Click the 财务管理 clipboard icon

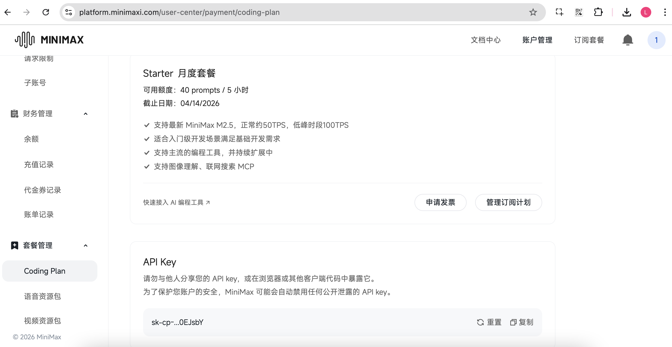tap(14, 113)
